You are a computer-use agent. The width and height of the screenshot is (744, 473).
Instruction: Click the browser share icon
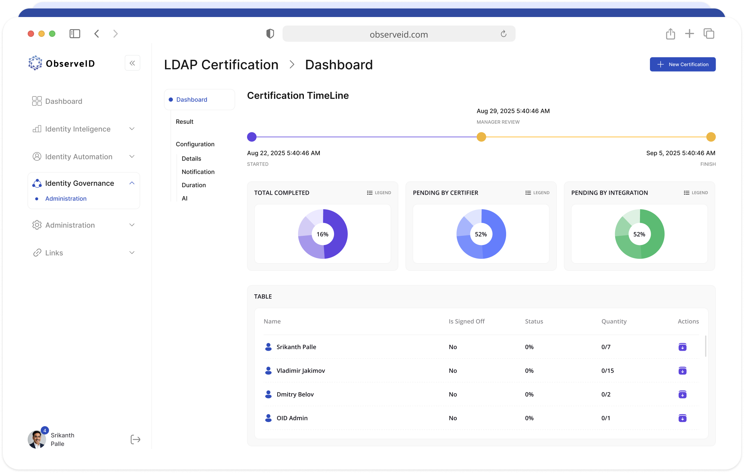[670, 34]
